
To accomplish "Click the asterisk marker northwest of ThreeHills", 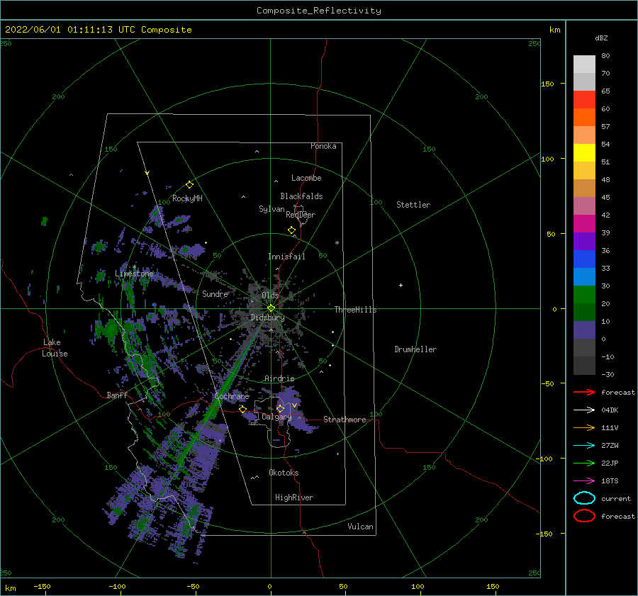I will coord(337,243).
